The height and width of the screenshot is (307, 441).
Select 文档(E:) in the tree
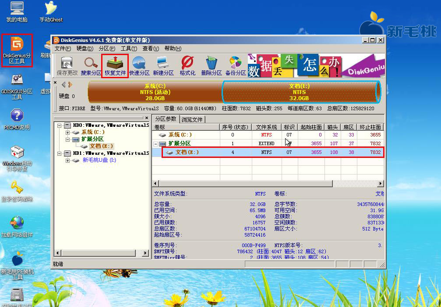pos(101,146)
